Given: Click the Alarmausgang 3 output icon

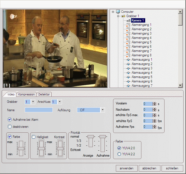Looking at the screenshot, I should click(x=128, y=69).
